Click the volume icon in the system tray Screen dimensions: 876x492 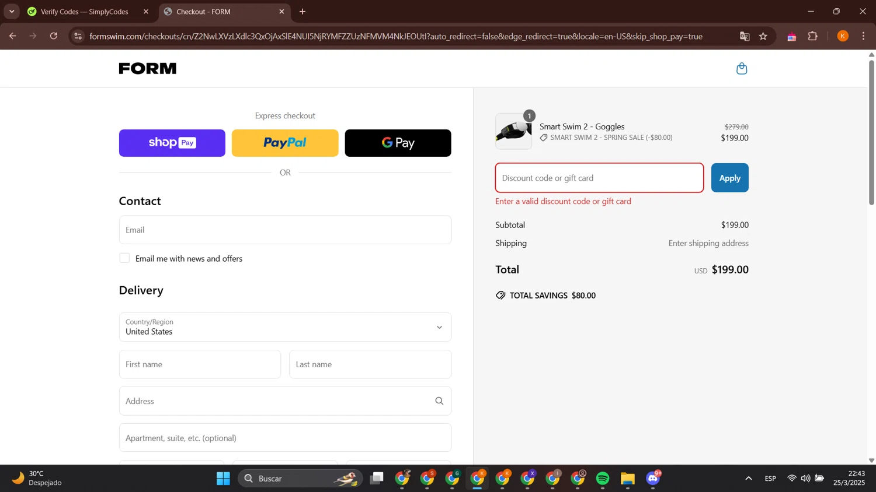[806, 479]
